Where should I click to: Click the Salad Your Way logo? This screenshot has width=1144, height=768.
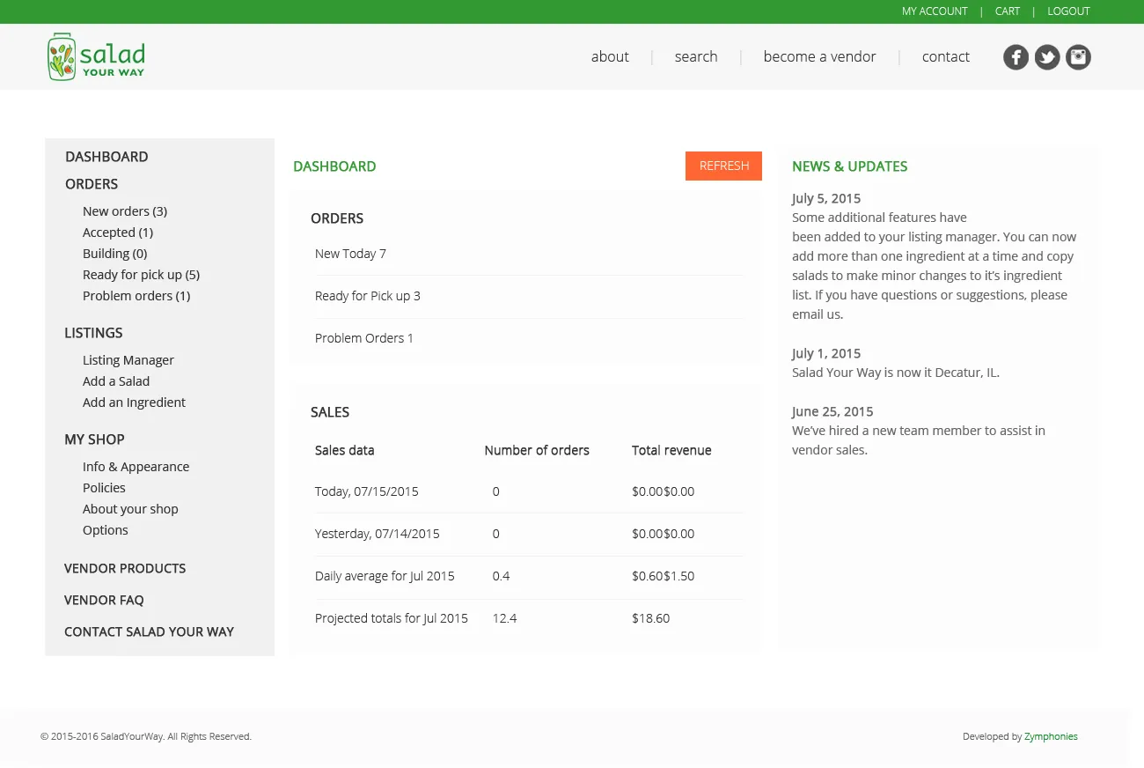[x=96, y=57]
